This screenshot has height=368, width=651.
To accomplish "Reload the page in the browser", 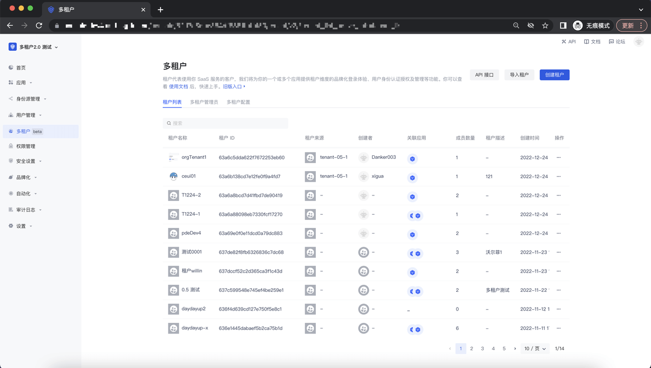I will [x=39, y=25].
